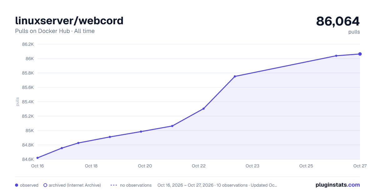Viewport: 375px width, 196px height.
Task: Click the Oct 25 x-axis label
Action: tap(306, 166)
